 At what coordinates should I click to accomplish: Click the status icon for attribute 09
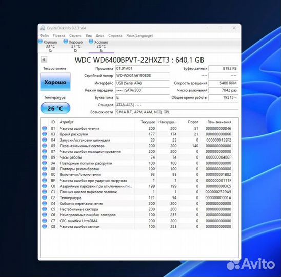[45, 157]
